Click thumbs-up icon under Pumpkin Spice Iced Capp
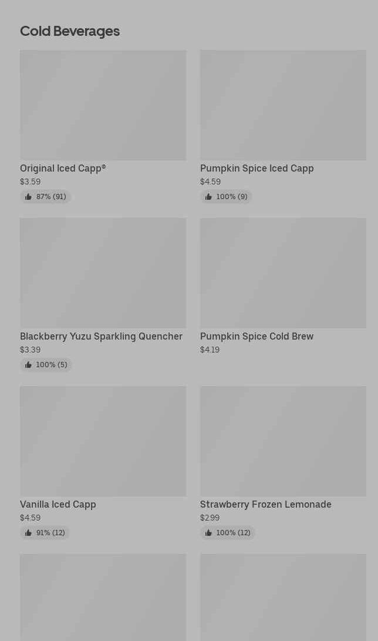The image size is (378, 641). click(208, 197)
